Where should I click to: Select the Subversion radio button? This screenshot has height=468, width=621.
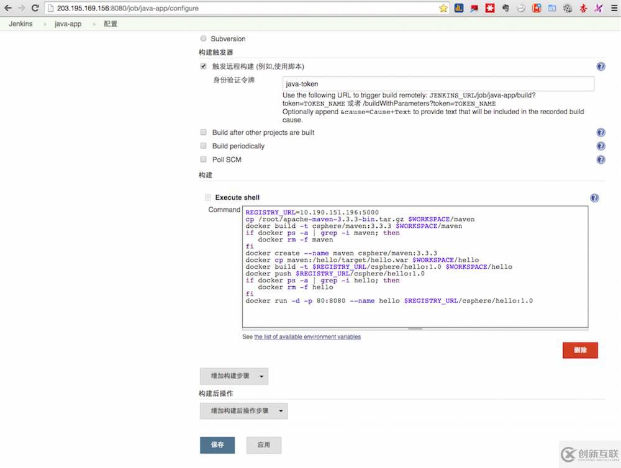point(203,38)
